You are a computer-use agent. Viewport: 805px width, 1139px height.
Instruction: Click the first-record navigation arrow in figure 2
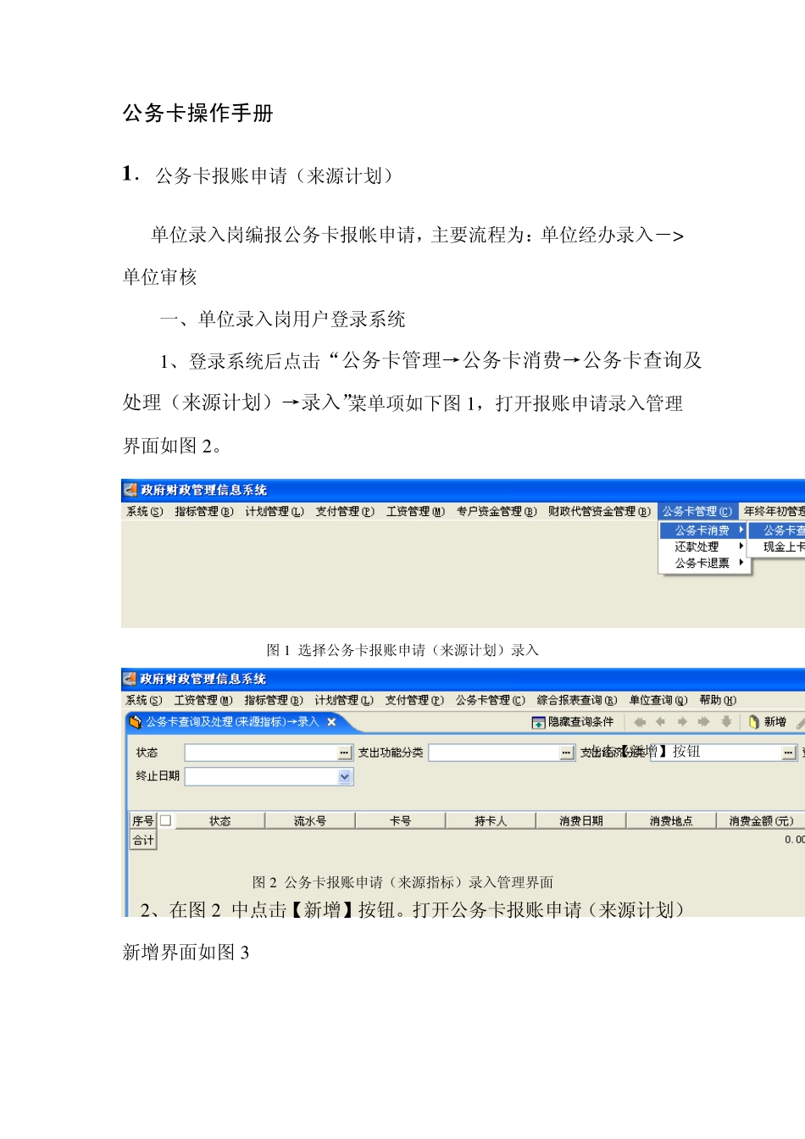640,722
